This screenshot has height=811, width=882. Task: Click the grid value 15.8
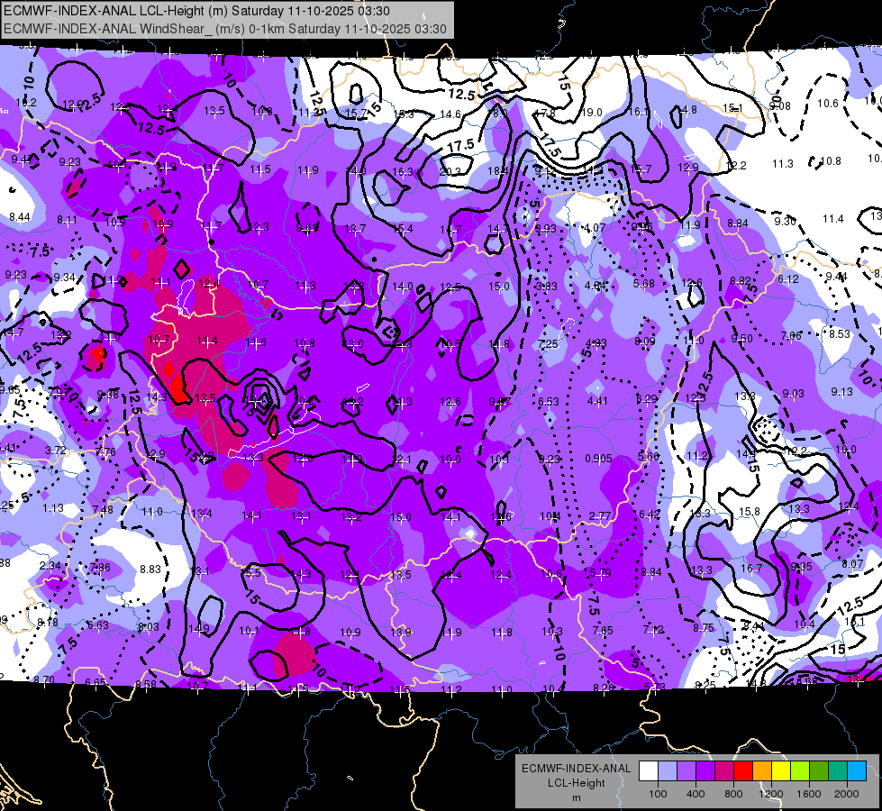[x=750, y=512]
